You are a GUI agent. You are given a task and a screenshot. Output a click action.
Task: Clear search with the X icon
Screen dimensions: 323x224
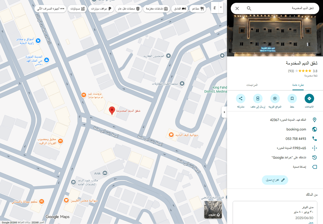click(237, 8)
